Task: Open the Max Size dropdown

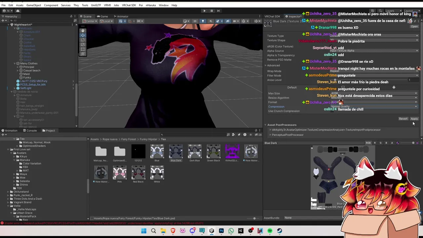Action: click(x=373, y=93)
